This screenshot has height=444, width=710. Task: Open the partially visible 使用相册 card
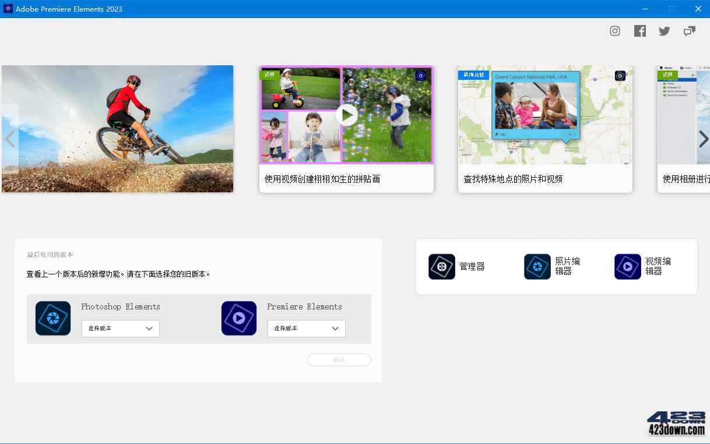tap(685, 179)
